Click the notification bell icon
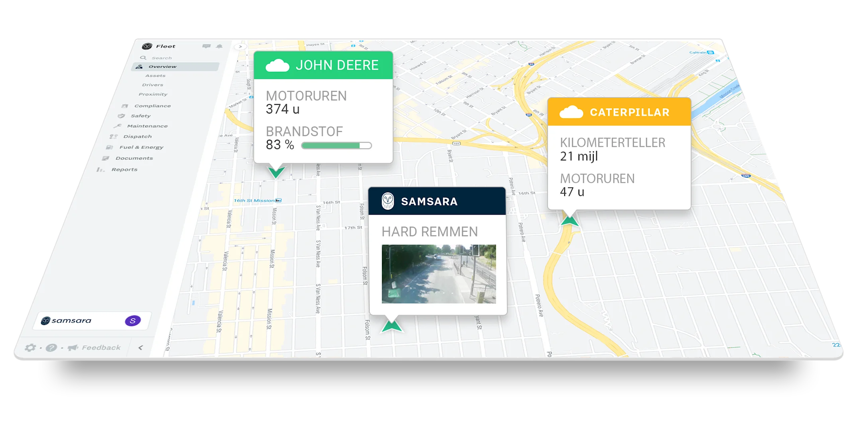861x434 pixels. tap(219, 46)
